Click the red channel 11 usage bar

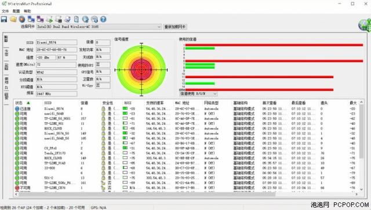point(259,77)
